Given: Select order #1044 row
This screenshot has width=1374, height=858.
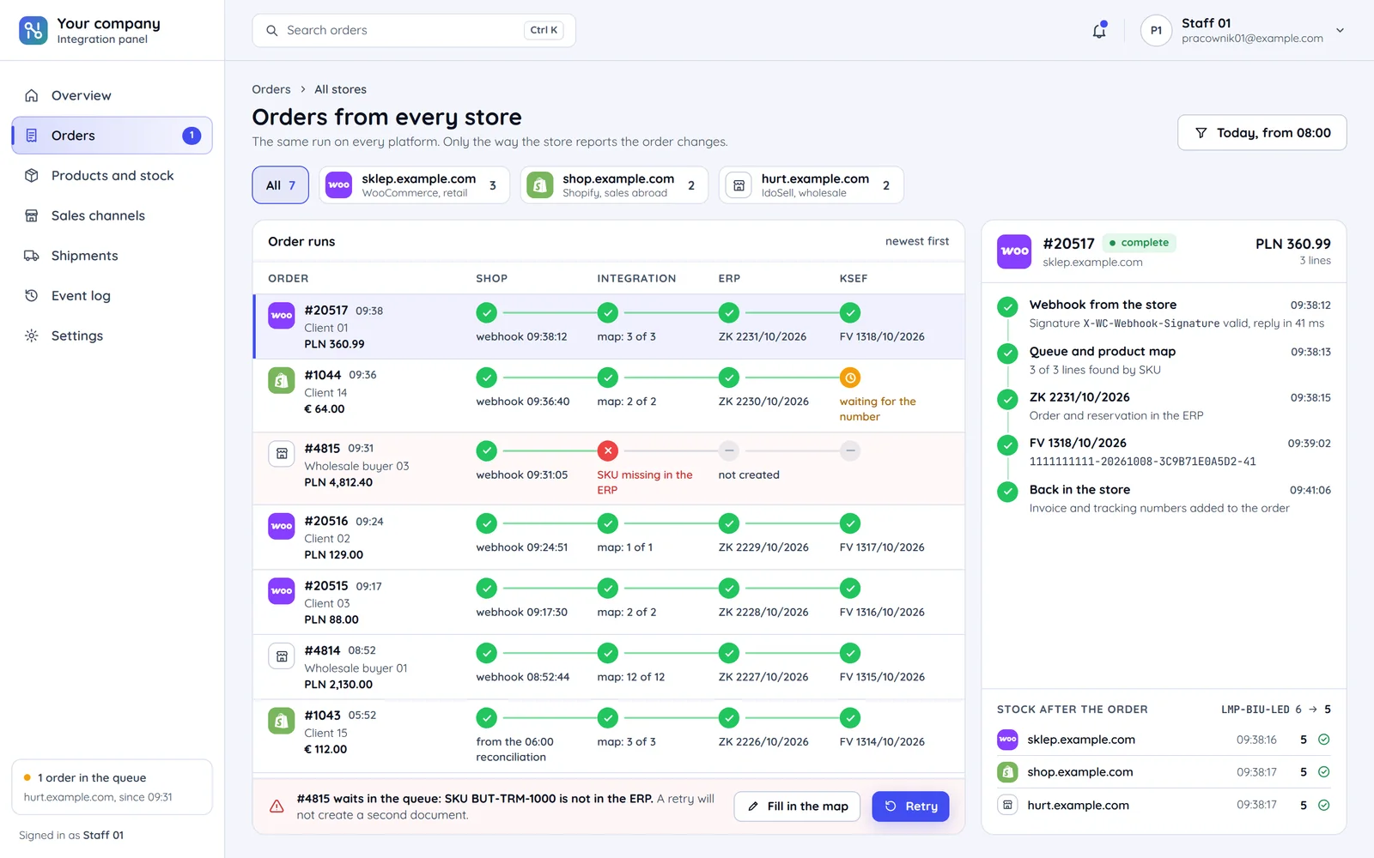Looking at the screenshot, I should pos(609,395).
